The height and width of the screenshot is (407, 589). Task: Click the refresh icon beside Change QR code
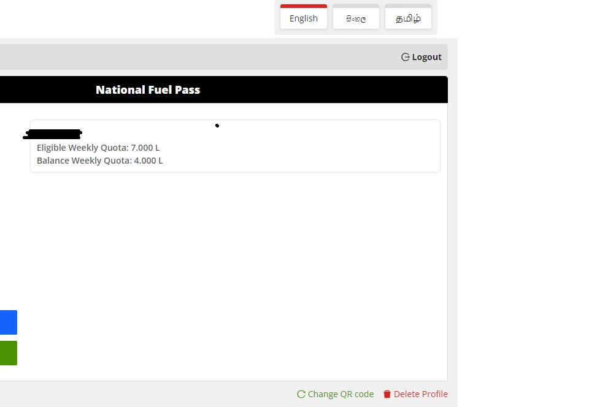[301, 394]
